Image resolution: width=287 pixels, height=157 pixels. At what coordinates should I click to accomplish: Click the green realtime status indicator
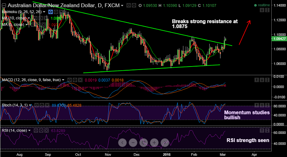coord(262,5)
